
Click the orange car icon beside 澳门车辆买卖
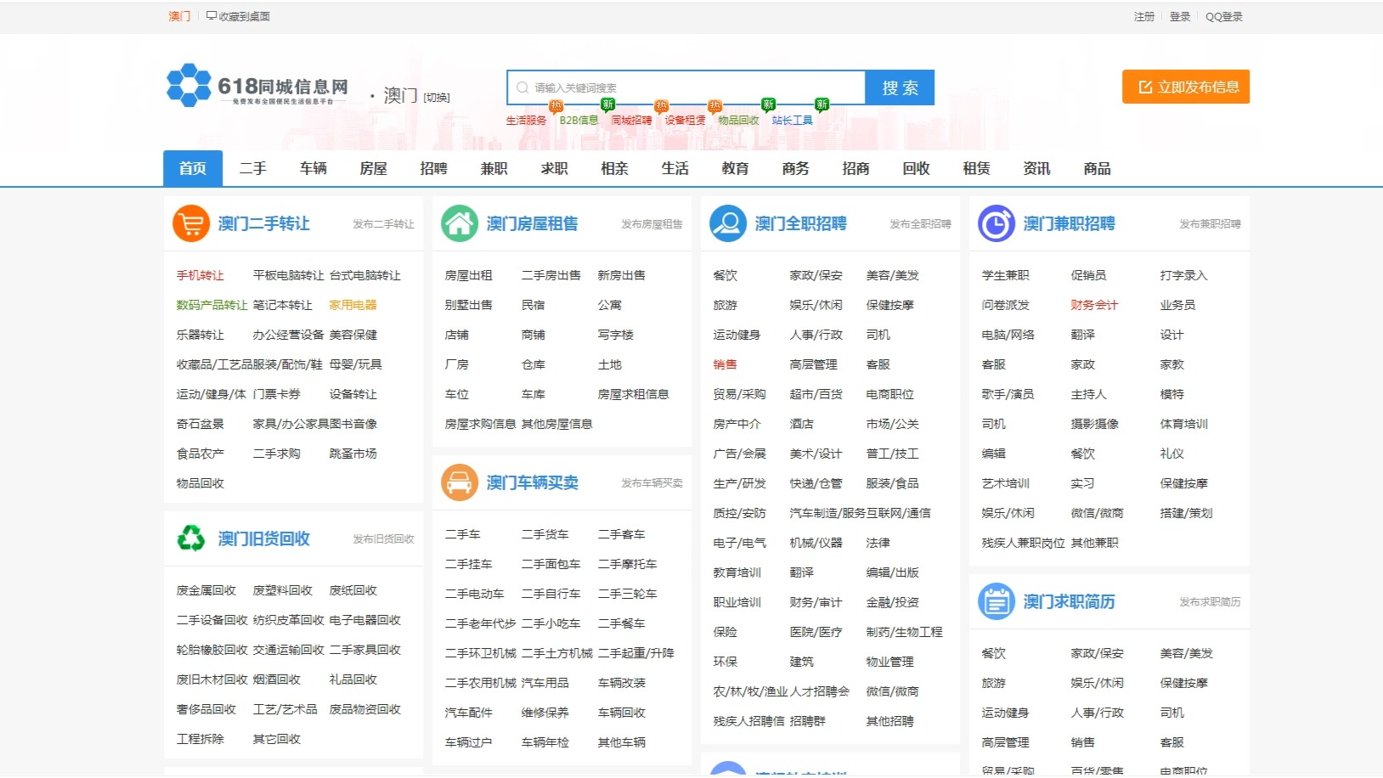click(460, 483)
